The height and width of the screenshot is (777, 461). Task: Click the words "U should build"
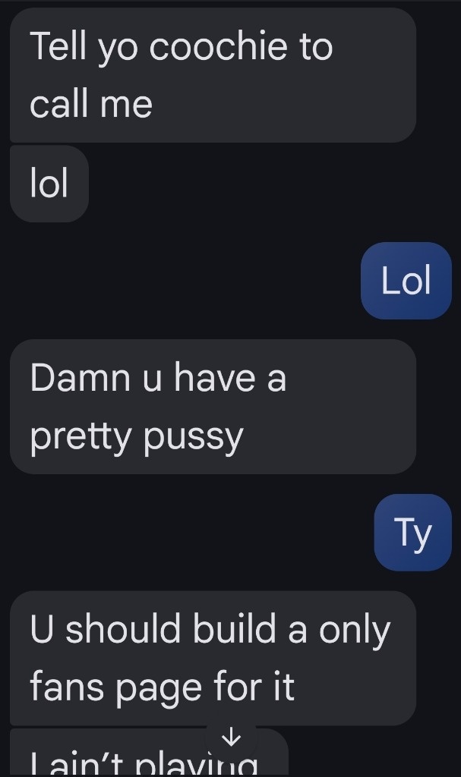[x=153, y=629]
